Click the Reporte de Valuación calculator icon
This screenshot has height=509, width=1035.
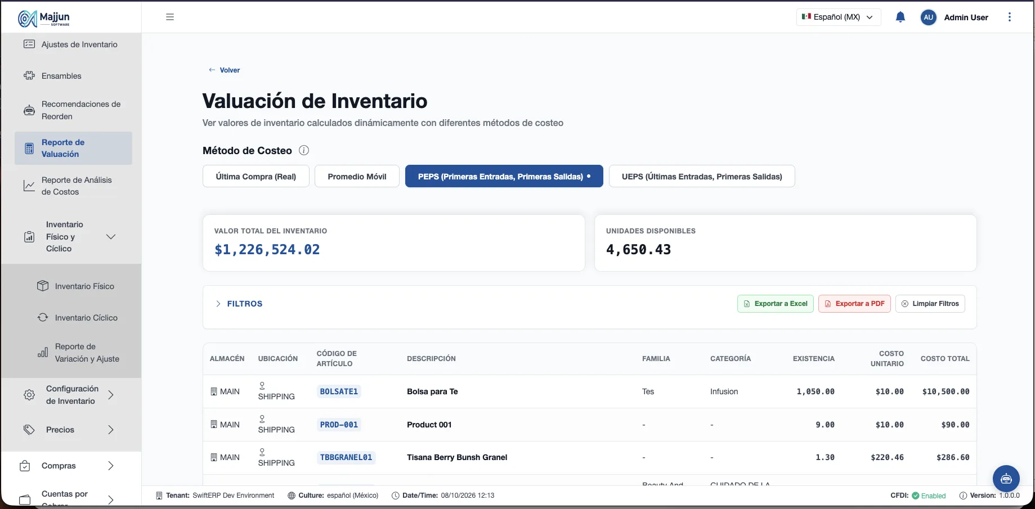[29, 148]
